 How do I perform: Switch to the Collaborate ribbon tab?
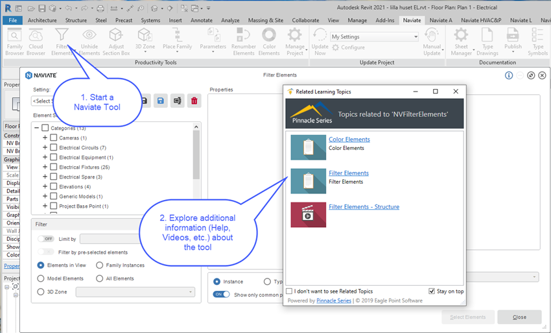[305, 20]
